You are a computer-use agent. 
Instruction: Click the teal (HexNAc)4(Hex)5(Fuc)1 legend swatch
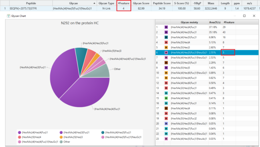[103, 132]
